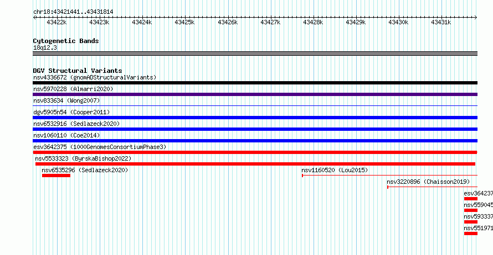The image size is (493, 255).
Task: Click the truncated nsv551971 variant label
Action: click(x=478, y=228)
